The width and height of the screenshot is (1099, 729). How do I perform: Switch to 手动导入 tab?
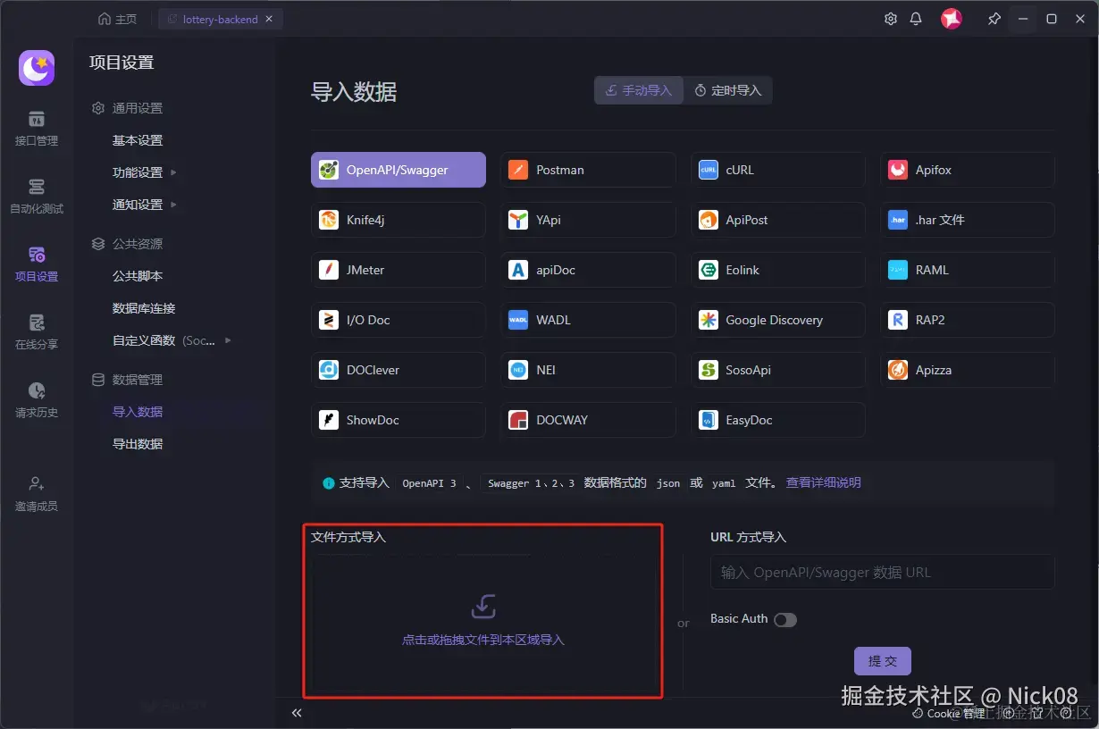click(x=639, y=90)
